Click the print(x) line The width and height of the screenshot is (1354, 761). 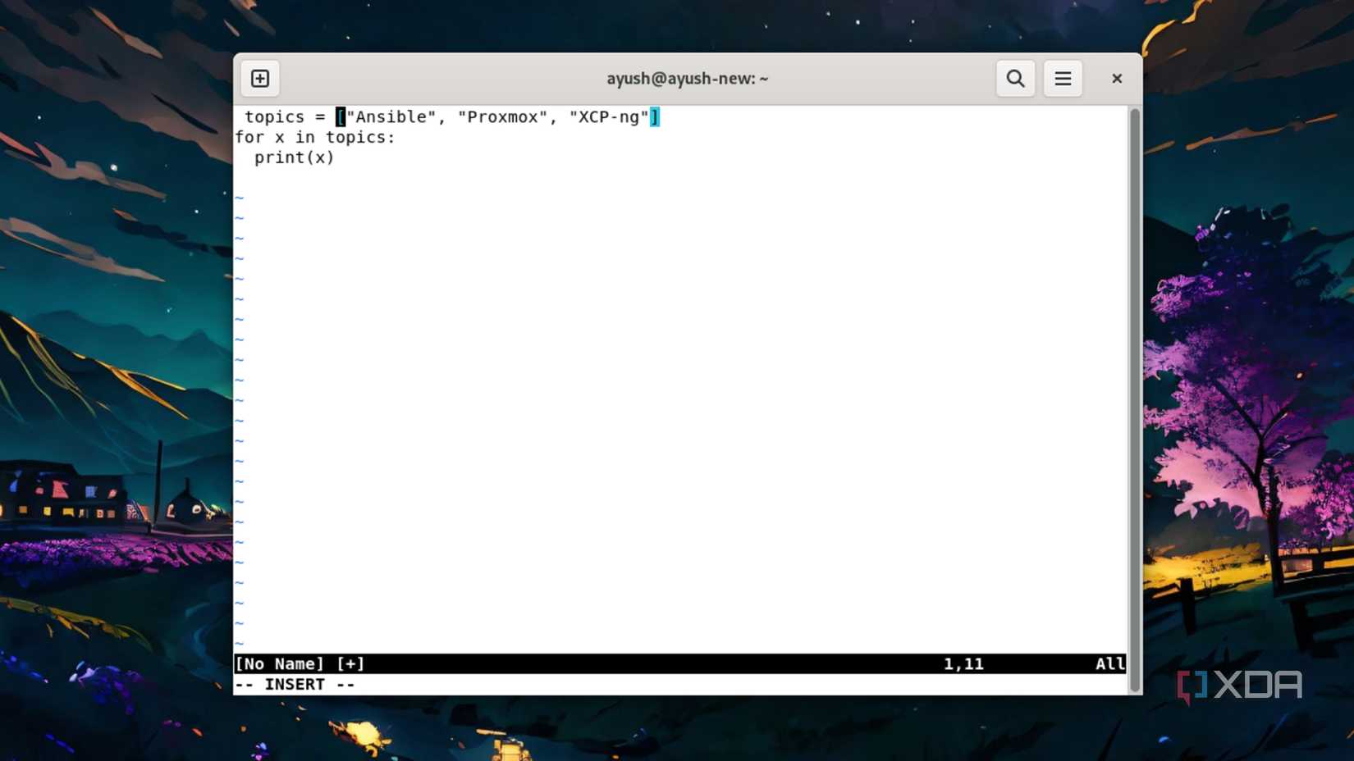click(x=295, y=157)
